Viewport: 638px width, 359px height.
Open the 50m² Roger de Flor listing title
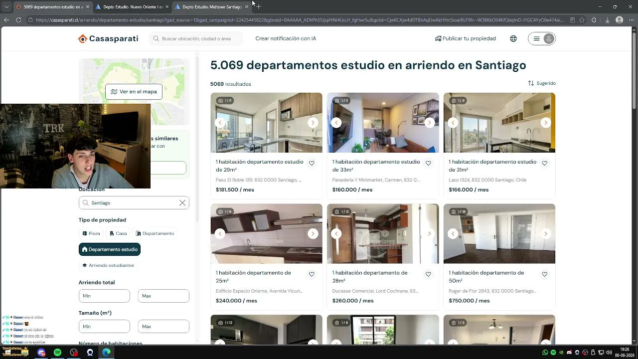click(x=486, y=277)
